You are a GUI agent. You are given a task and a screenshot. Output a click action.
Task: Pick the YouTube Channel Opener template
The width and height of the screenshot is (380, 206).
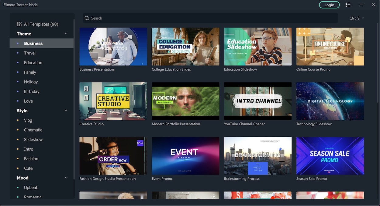pos(257,101)
